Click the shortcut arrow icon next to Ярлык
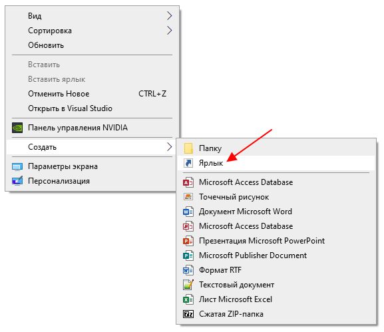This screenshot has height=332, width=384. [x=188, y=163]
